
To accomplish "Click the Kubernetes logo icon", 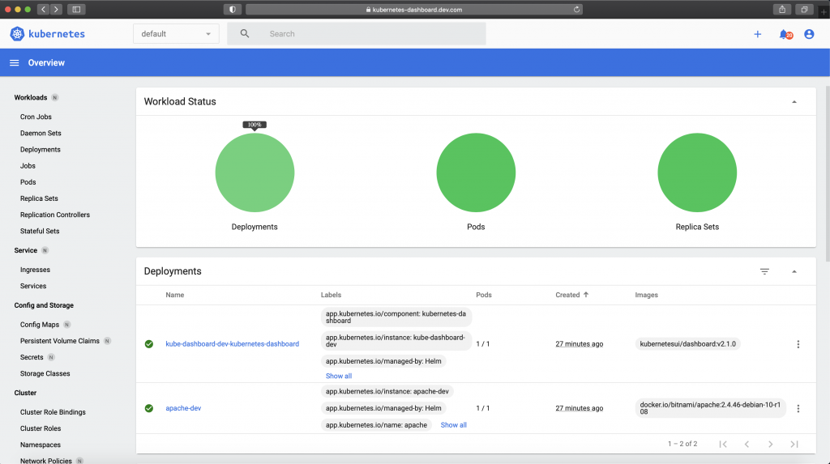I will point(17,34).
